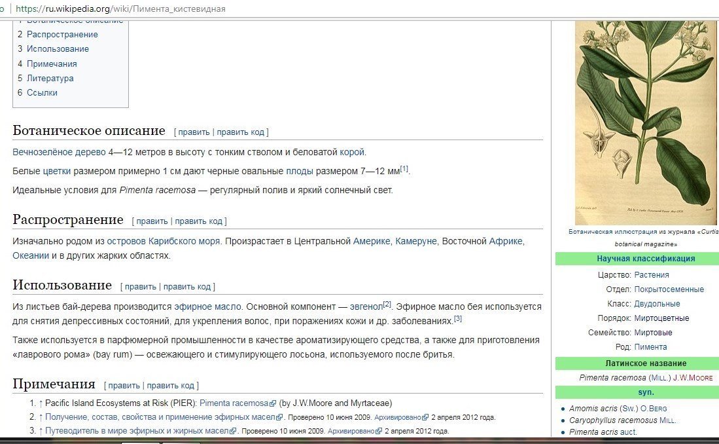This screenshot has height=444, width=719.
Task: Open 'Получение, состав, свойства и применение эфирных масел' source
Action: coord(160,417)
